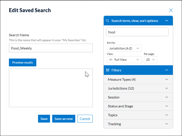Open the Sort by Jurisdiction (A-Z) dropdown
Viewport: 182px width, 136px height.
(124, 48)
